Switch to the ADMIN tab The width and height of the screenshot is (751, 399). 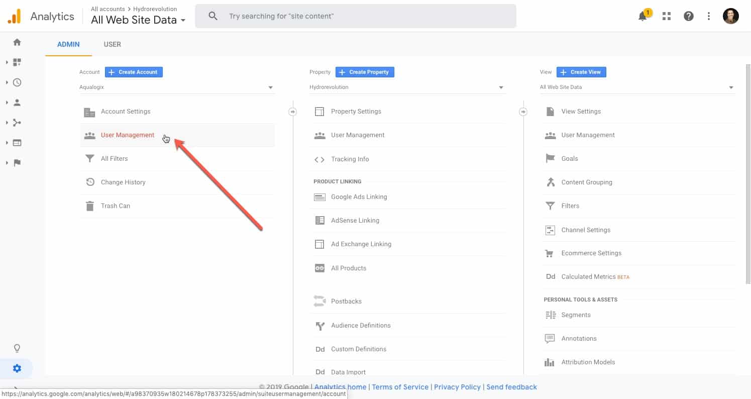point(68,44)
